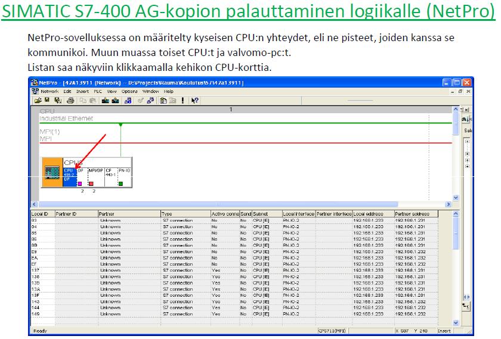Image resolution: width=501 pixels, height=339 pixels.
Task: Click the Industrial Ethernet subnet label
Action: tap(66, 119)
